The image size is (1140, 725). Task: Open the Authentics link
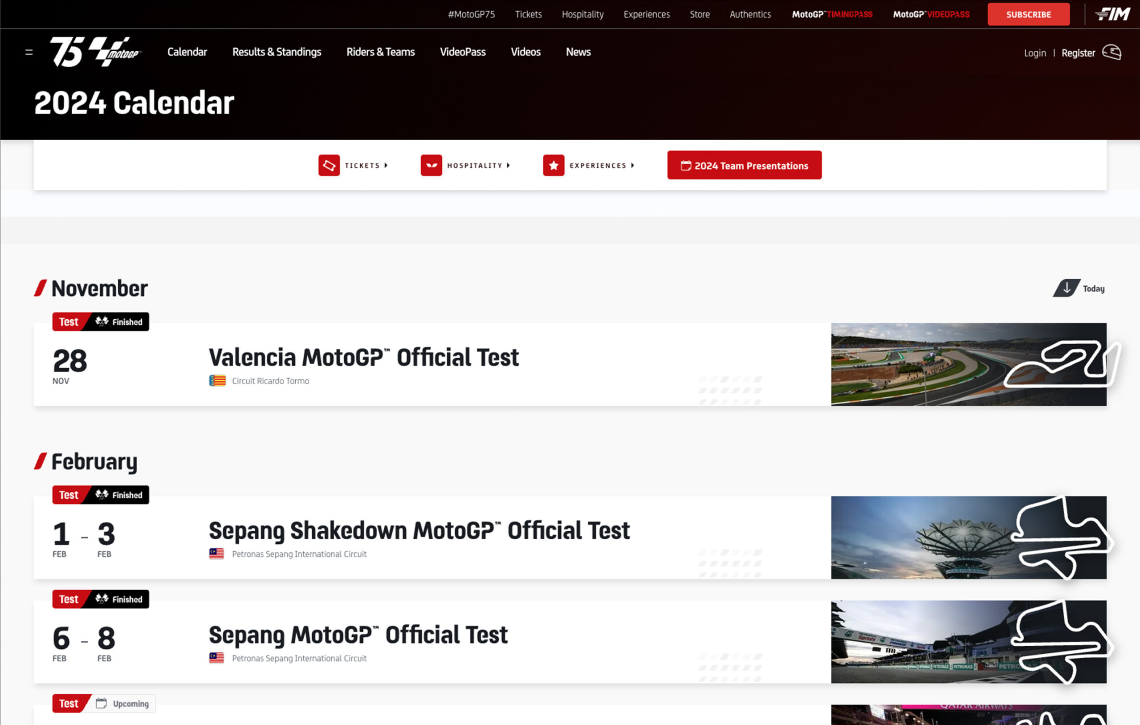tap(750, 14)
